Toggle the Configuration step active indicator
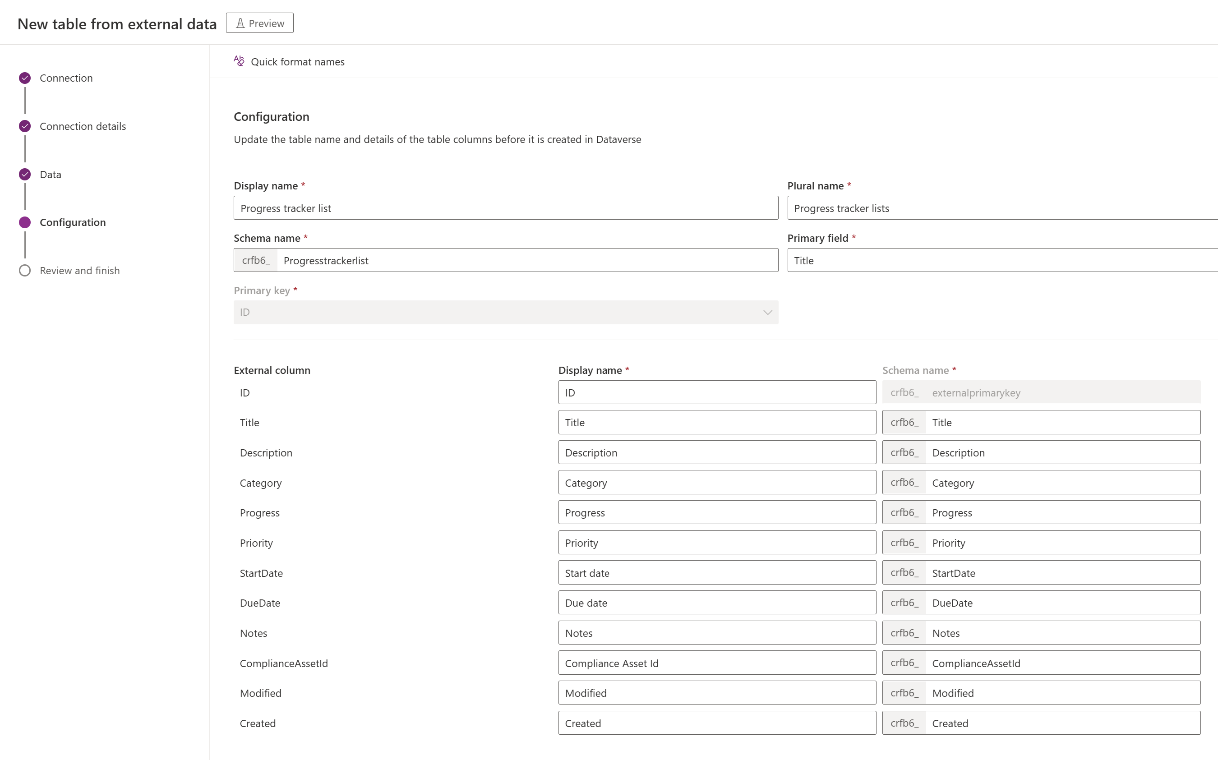Viewport: 1218px width, 760px height. [25, 221]
